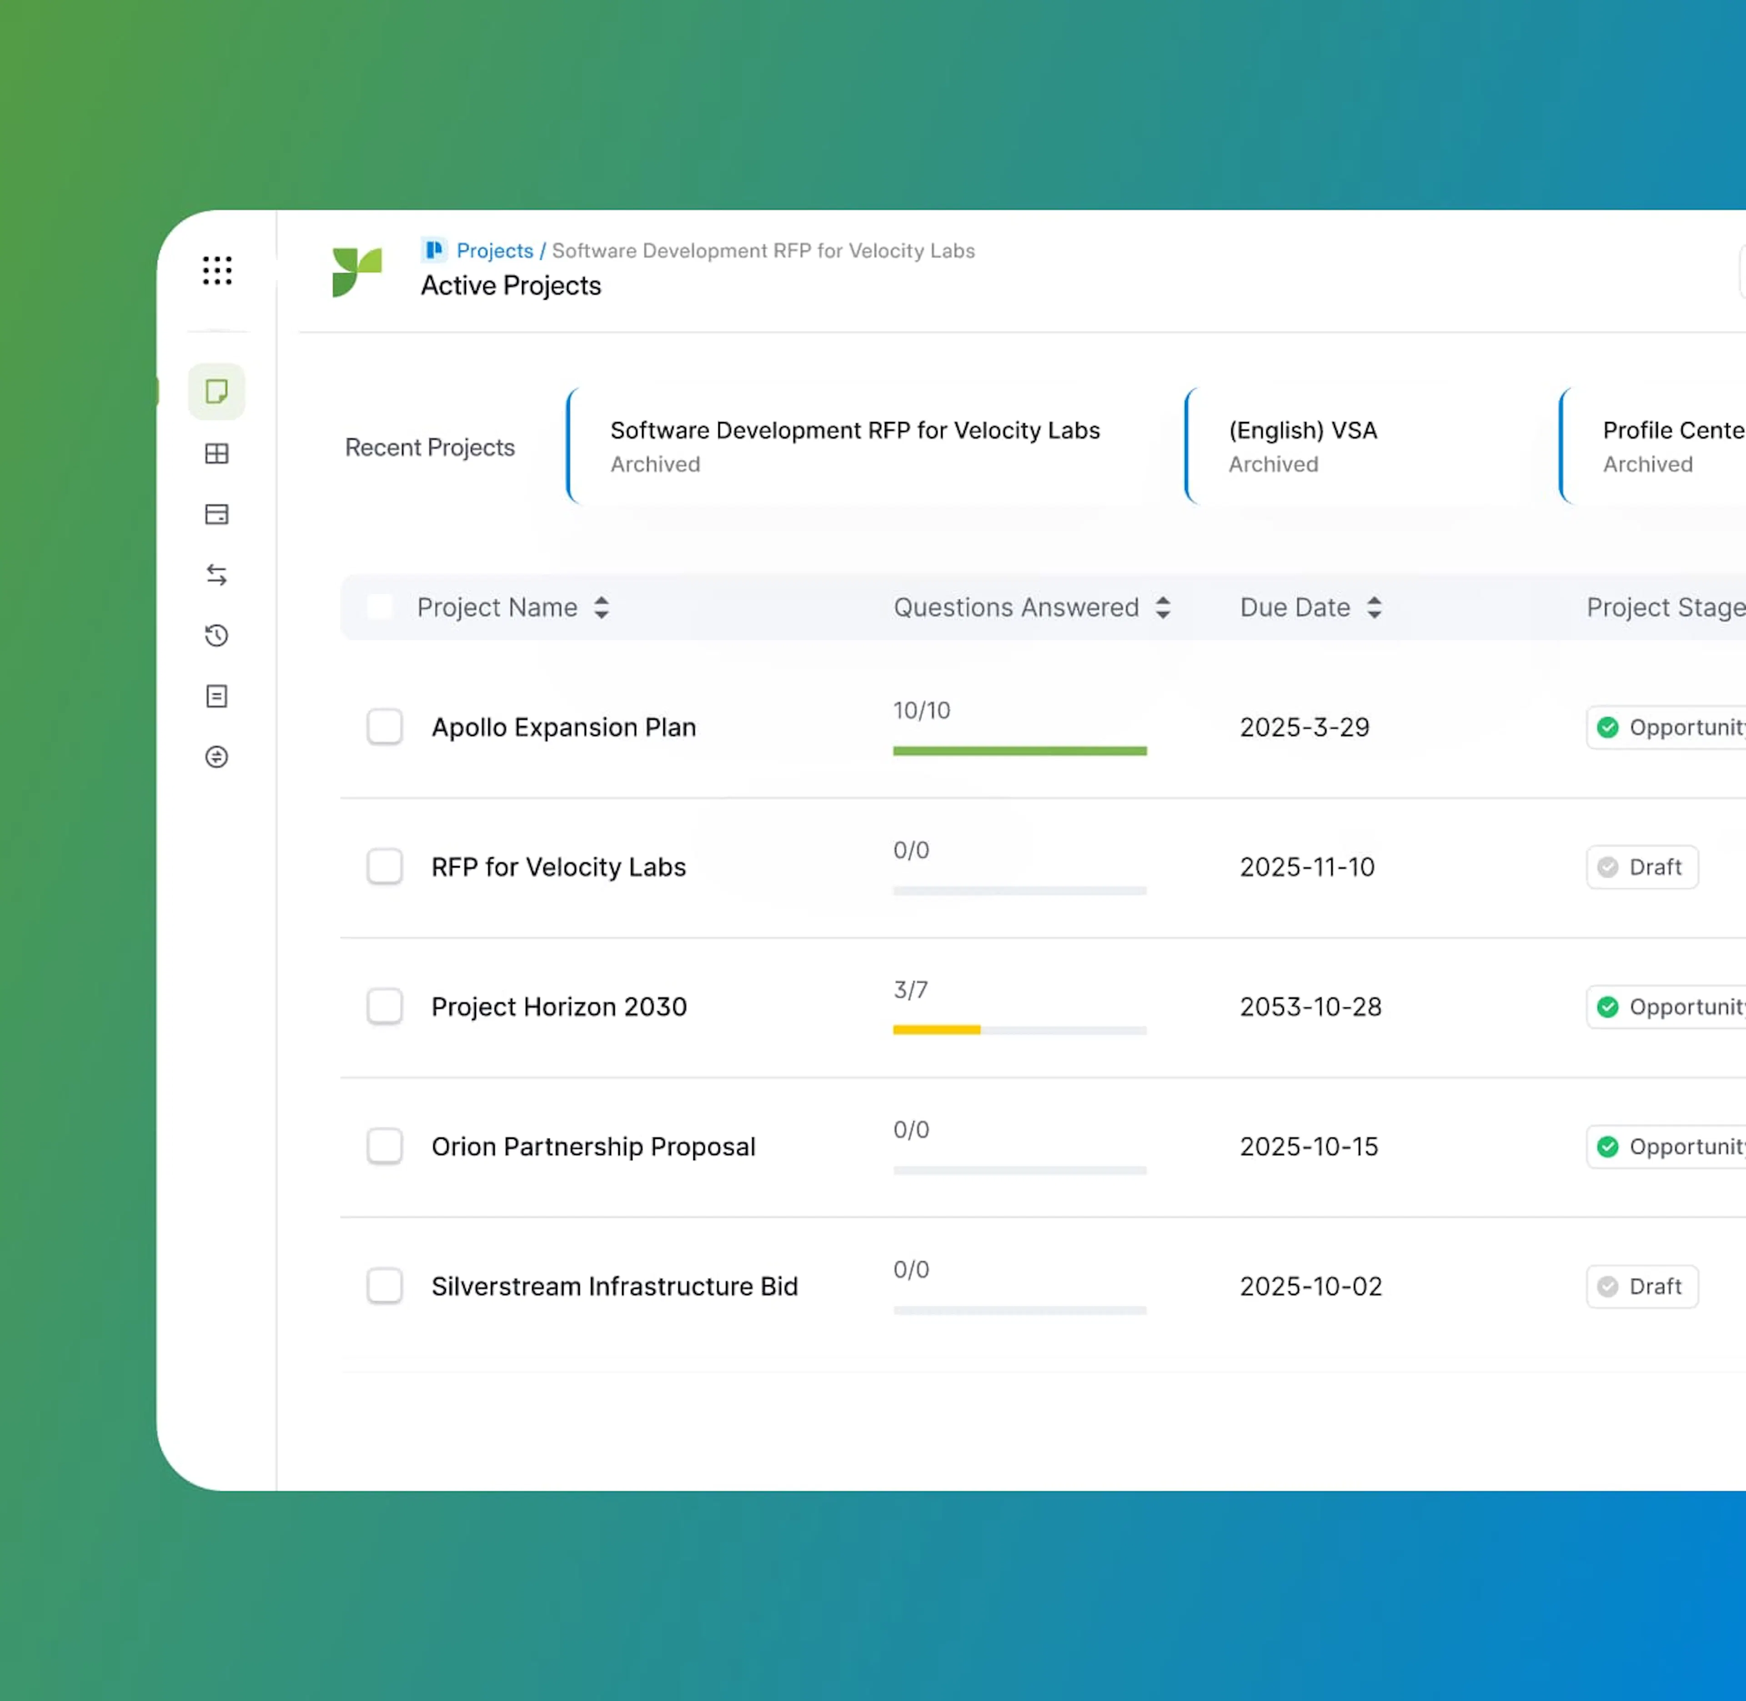
Task: Select the transfer arrows icon in sidebar
Action: tap(216, 574)
